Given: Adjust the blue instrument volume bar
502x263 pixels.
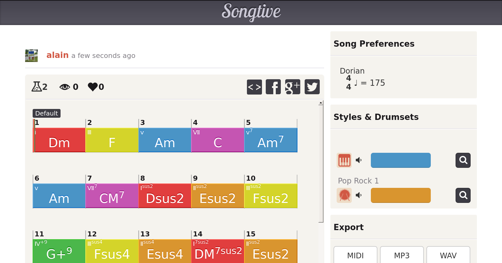Looking at the screenshot, I should [x=401, y=160].
